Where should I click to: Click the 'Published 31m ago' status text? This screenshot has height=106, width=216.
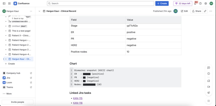click(x=162, y=11)
